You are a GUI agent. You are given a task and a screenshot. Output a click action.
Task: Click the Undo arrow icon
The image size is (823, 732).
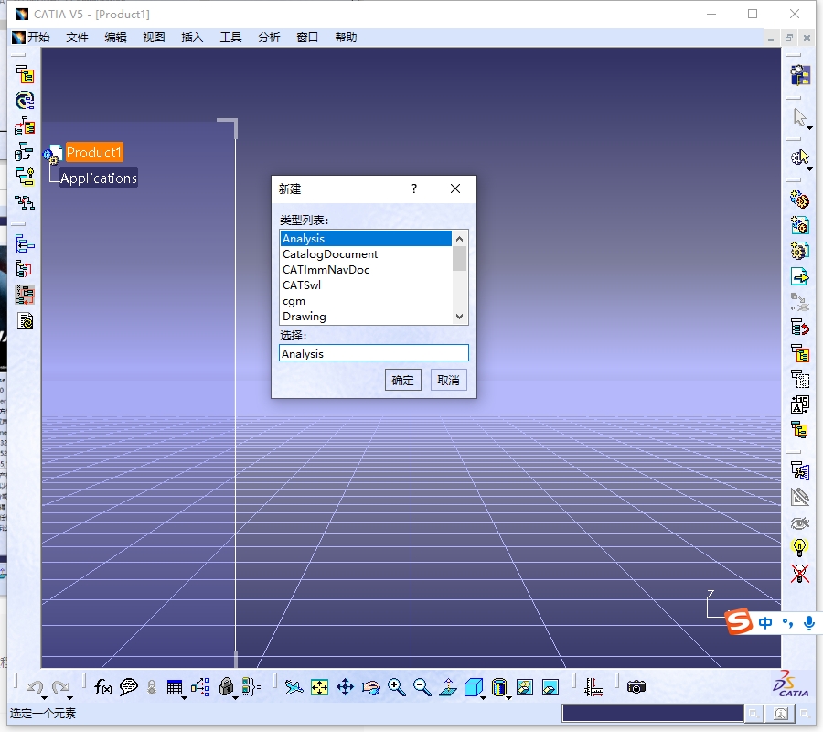tap(35, 686)
